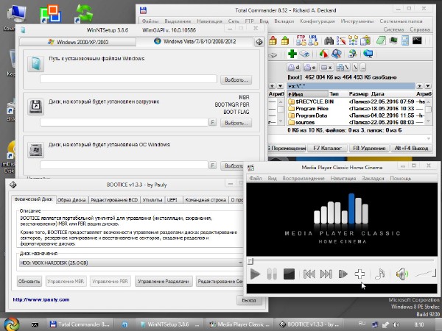The width and height of the screenshot is (442, 331).
Task: Toggle system volume icon in the tray
Action: [x=396, y=324]
